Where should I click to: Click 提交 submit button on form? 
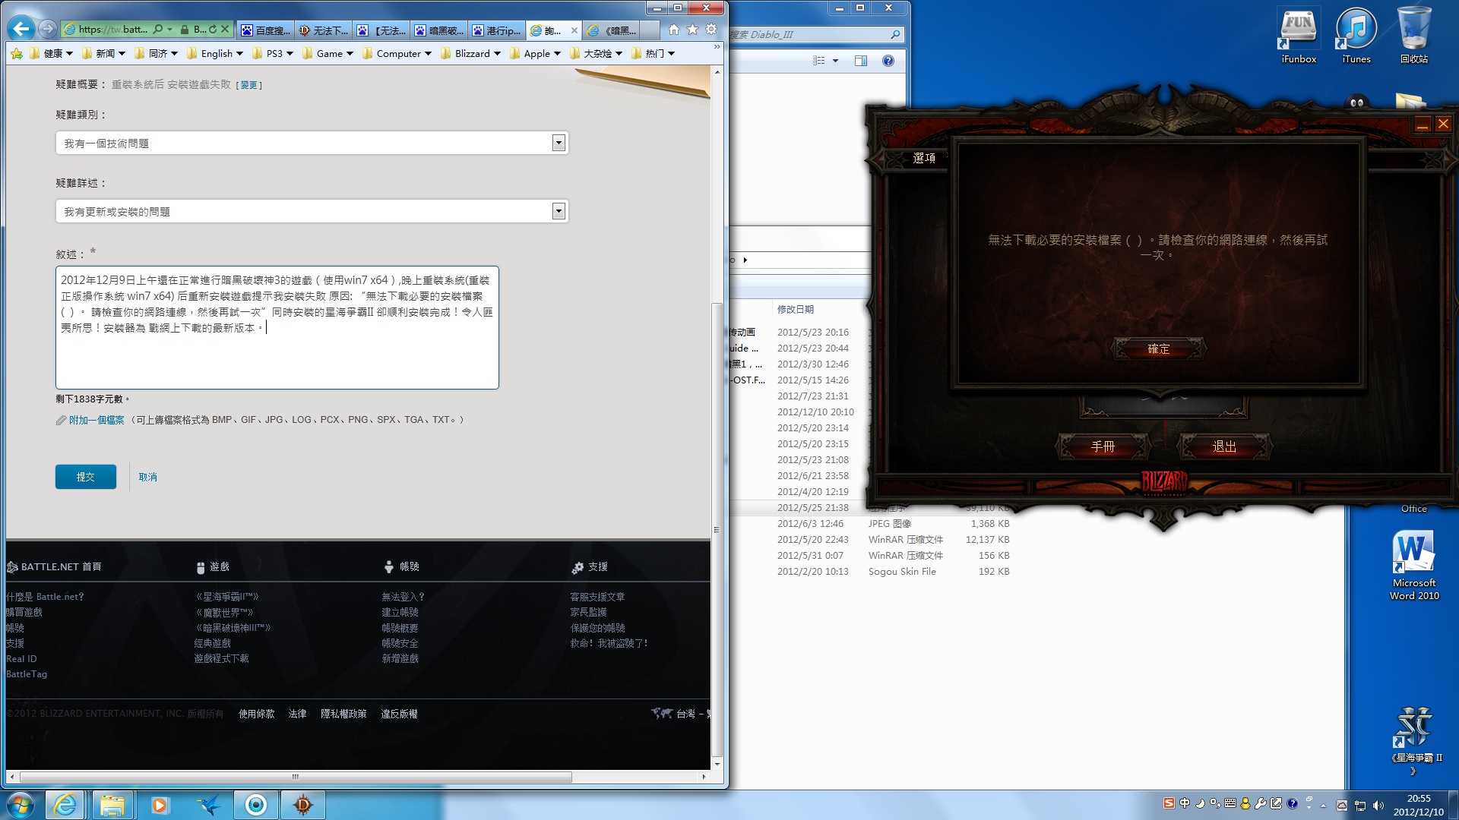[86, 477]
